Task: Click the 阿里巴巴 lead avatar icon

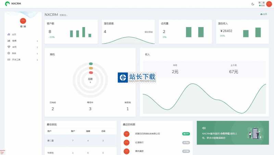Action: [126, 134]
